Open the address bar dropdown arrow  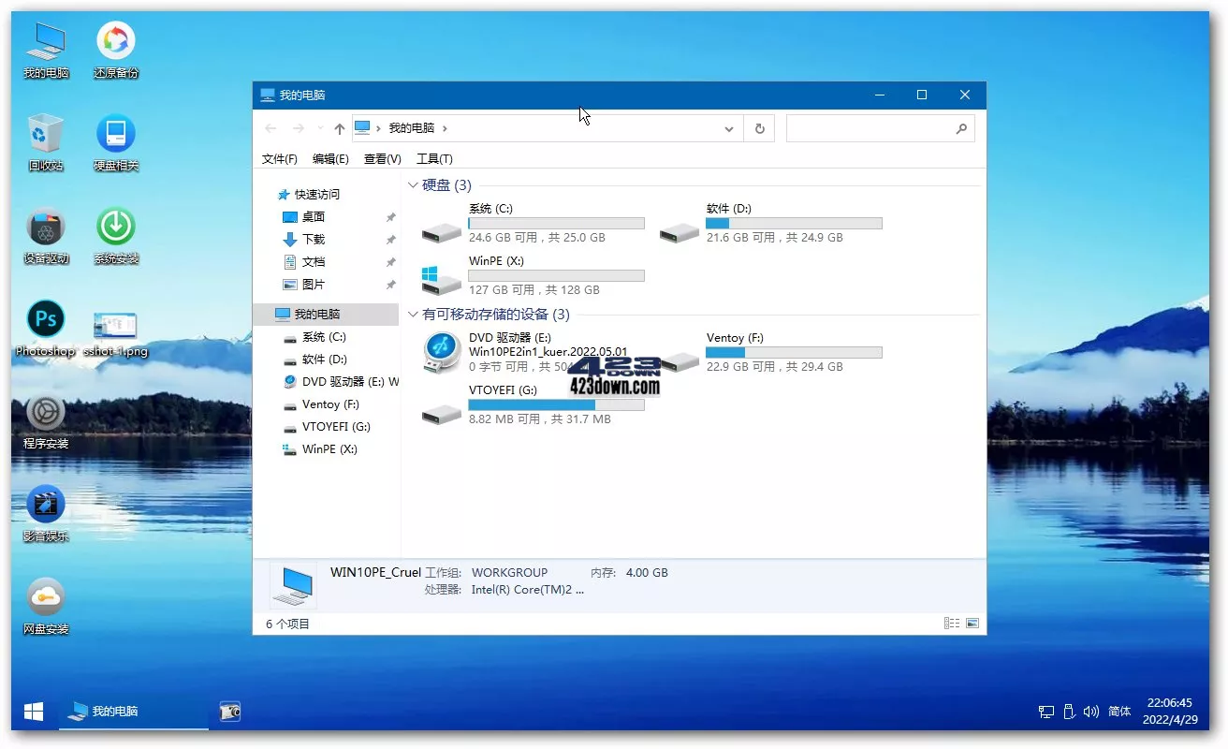(729, 128)
